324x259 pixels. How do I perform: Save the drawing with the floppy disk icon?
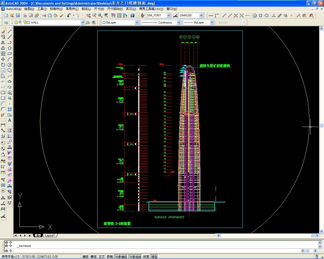coord(18,15)
